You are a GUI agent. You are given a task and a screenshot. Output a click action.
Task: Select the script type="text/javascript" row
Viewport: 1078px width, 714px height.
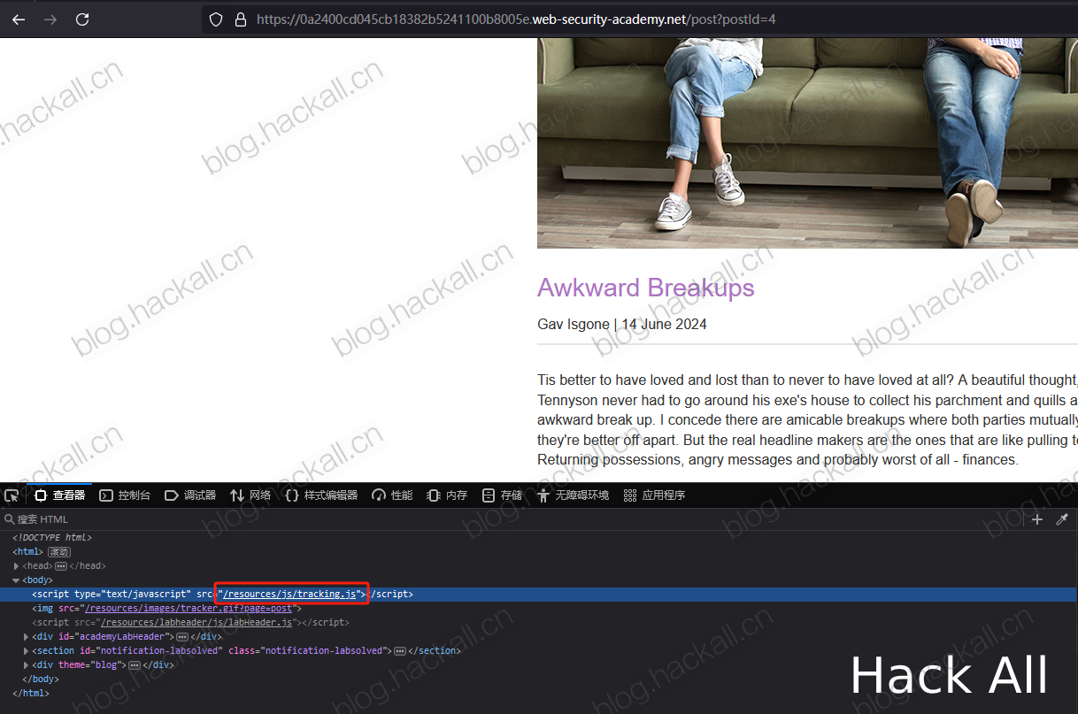[x=539, y=594]
